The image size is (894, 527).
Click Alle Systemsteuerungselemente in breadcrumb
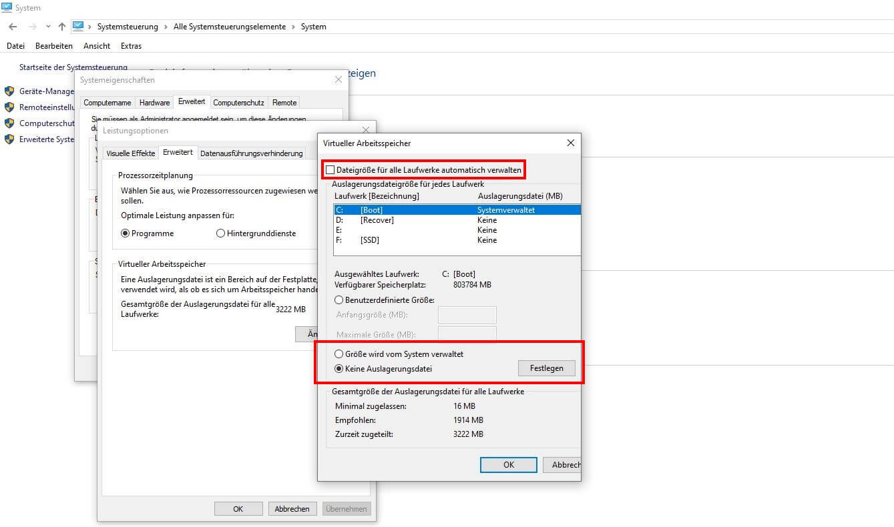pos(229,27)
